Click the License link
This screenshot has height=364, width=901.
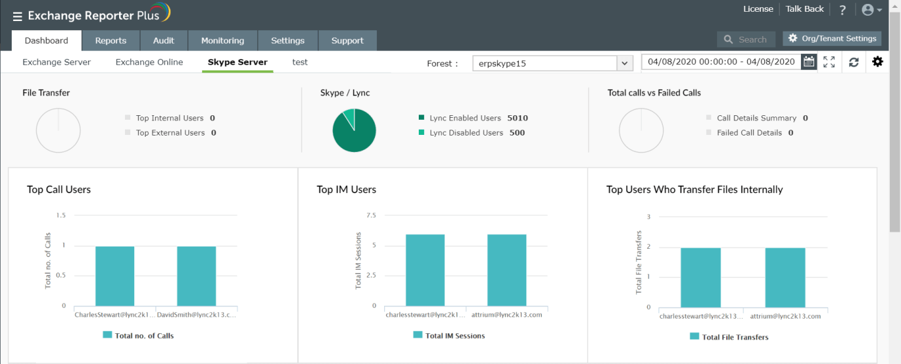click(x=758, y=9)
